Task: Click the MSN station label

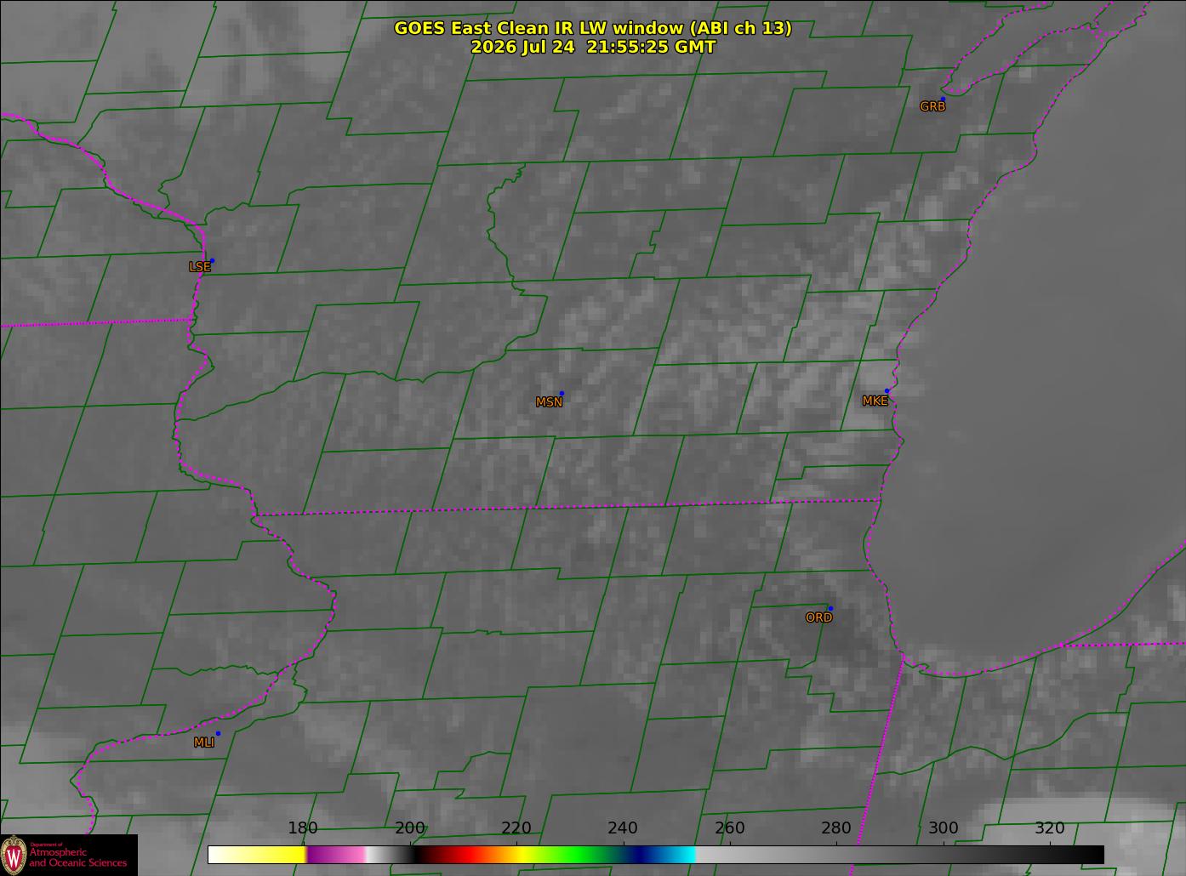Action: (549, 402)
